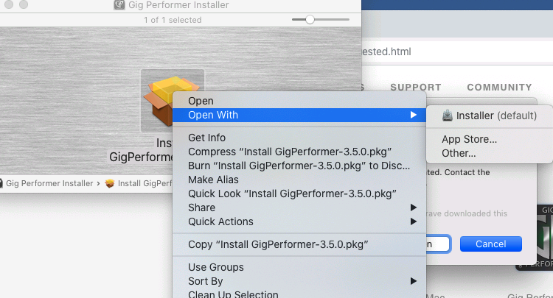The height and width of the screenshot is (298, 553).
Task: Select the Install GigPerformer package icon
Action: (x=172, y=101)
